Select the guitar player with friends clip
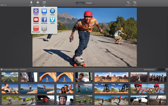Image resolution: width=168 pixels, height=106 pixels. (10, 89)
